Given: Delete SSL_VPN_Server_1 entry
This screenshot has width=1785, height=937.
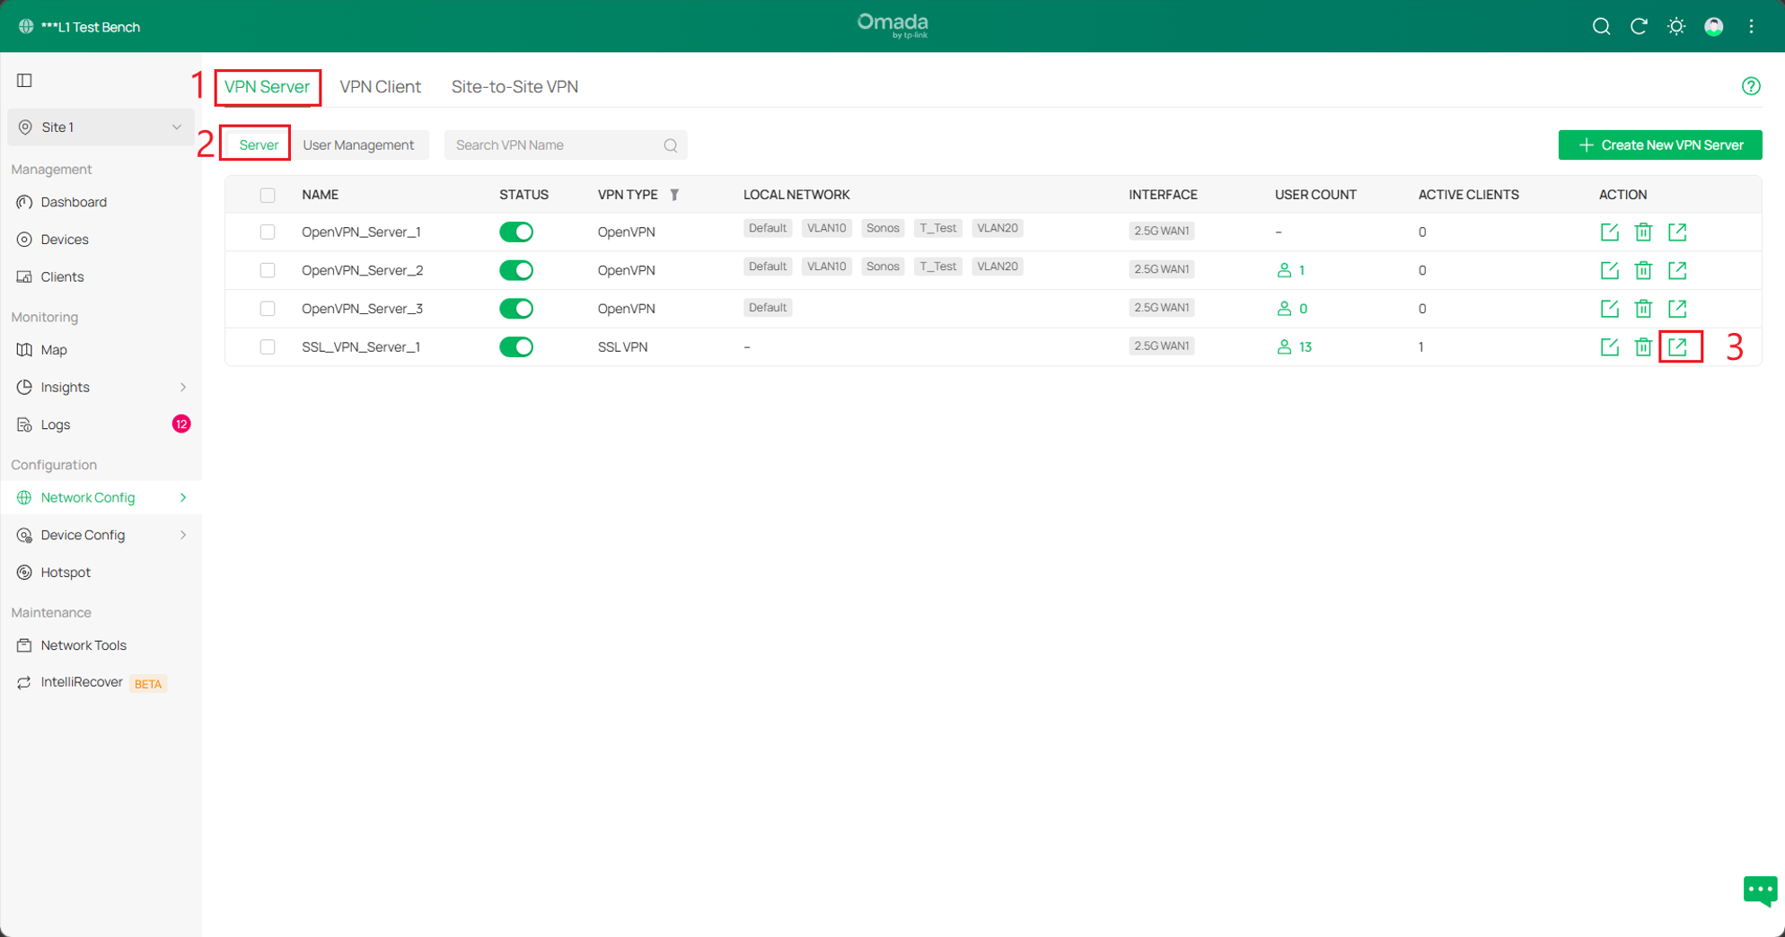Looking at the screenshot, I should (1643, 346).
